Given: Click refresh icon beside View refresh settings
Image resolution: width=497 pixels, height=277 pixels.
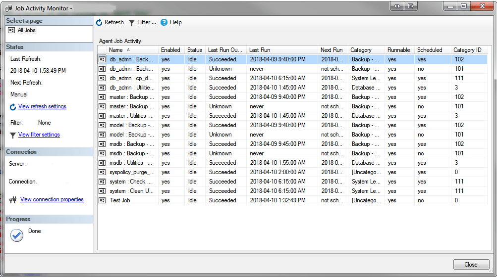Looking at the screenshot, I should [13, 107].
